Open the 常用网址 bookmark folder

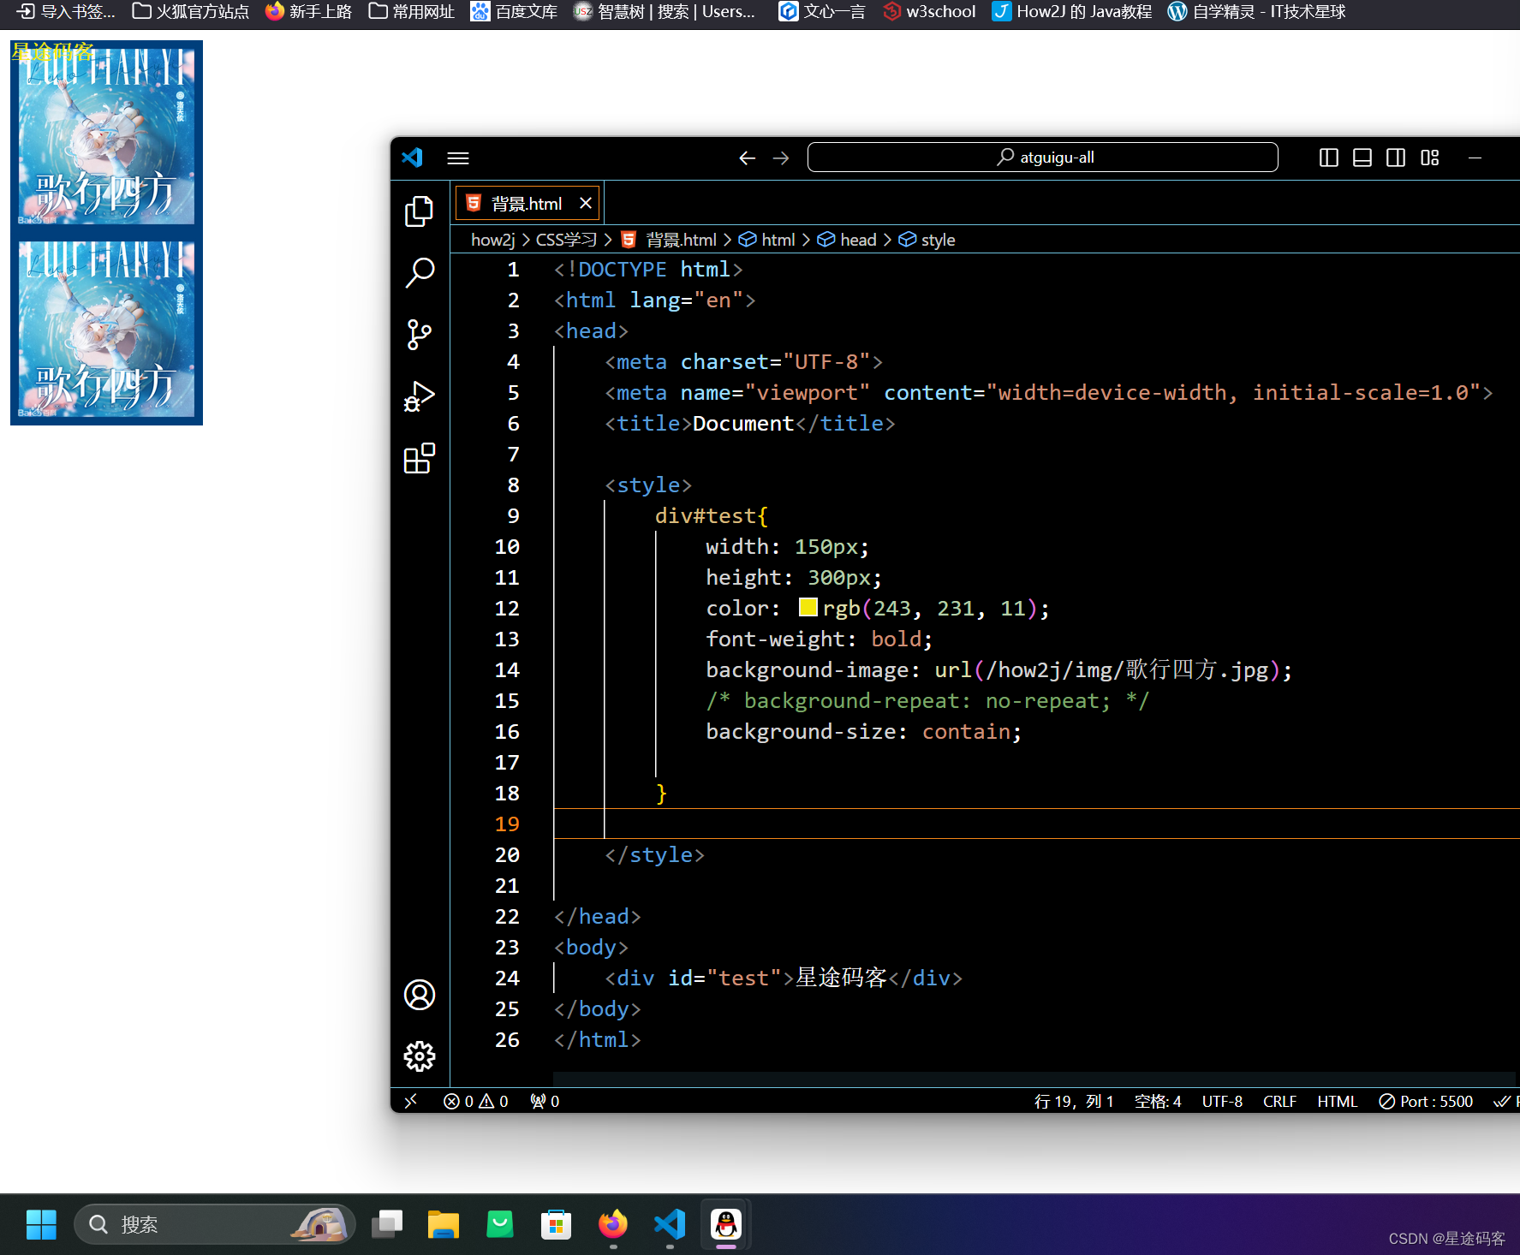[x=412, y=12]
